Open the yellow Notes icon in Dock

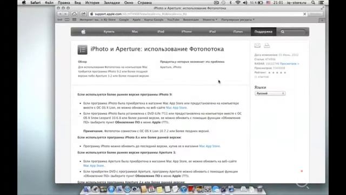[159, 189]
